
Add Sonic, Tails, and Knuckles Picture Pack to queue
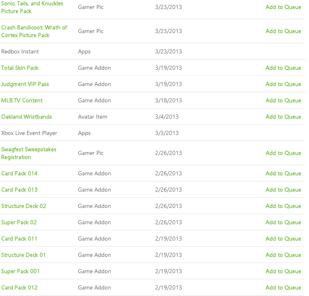pyautogui.click(x=283, y=7)
